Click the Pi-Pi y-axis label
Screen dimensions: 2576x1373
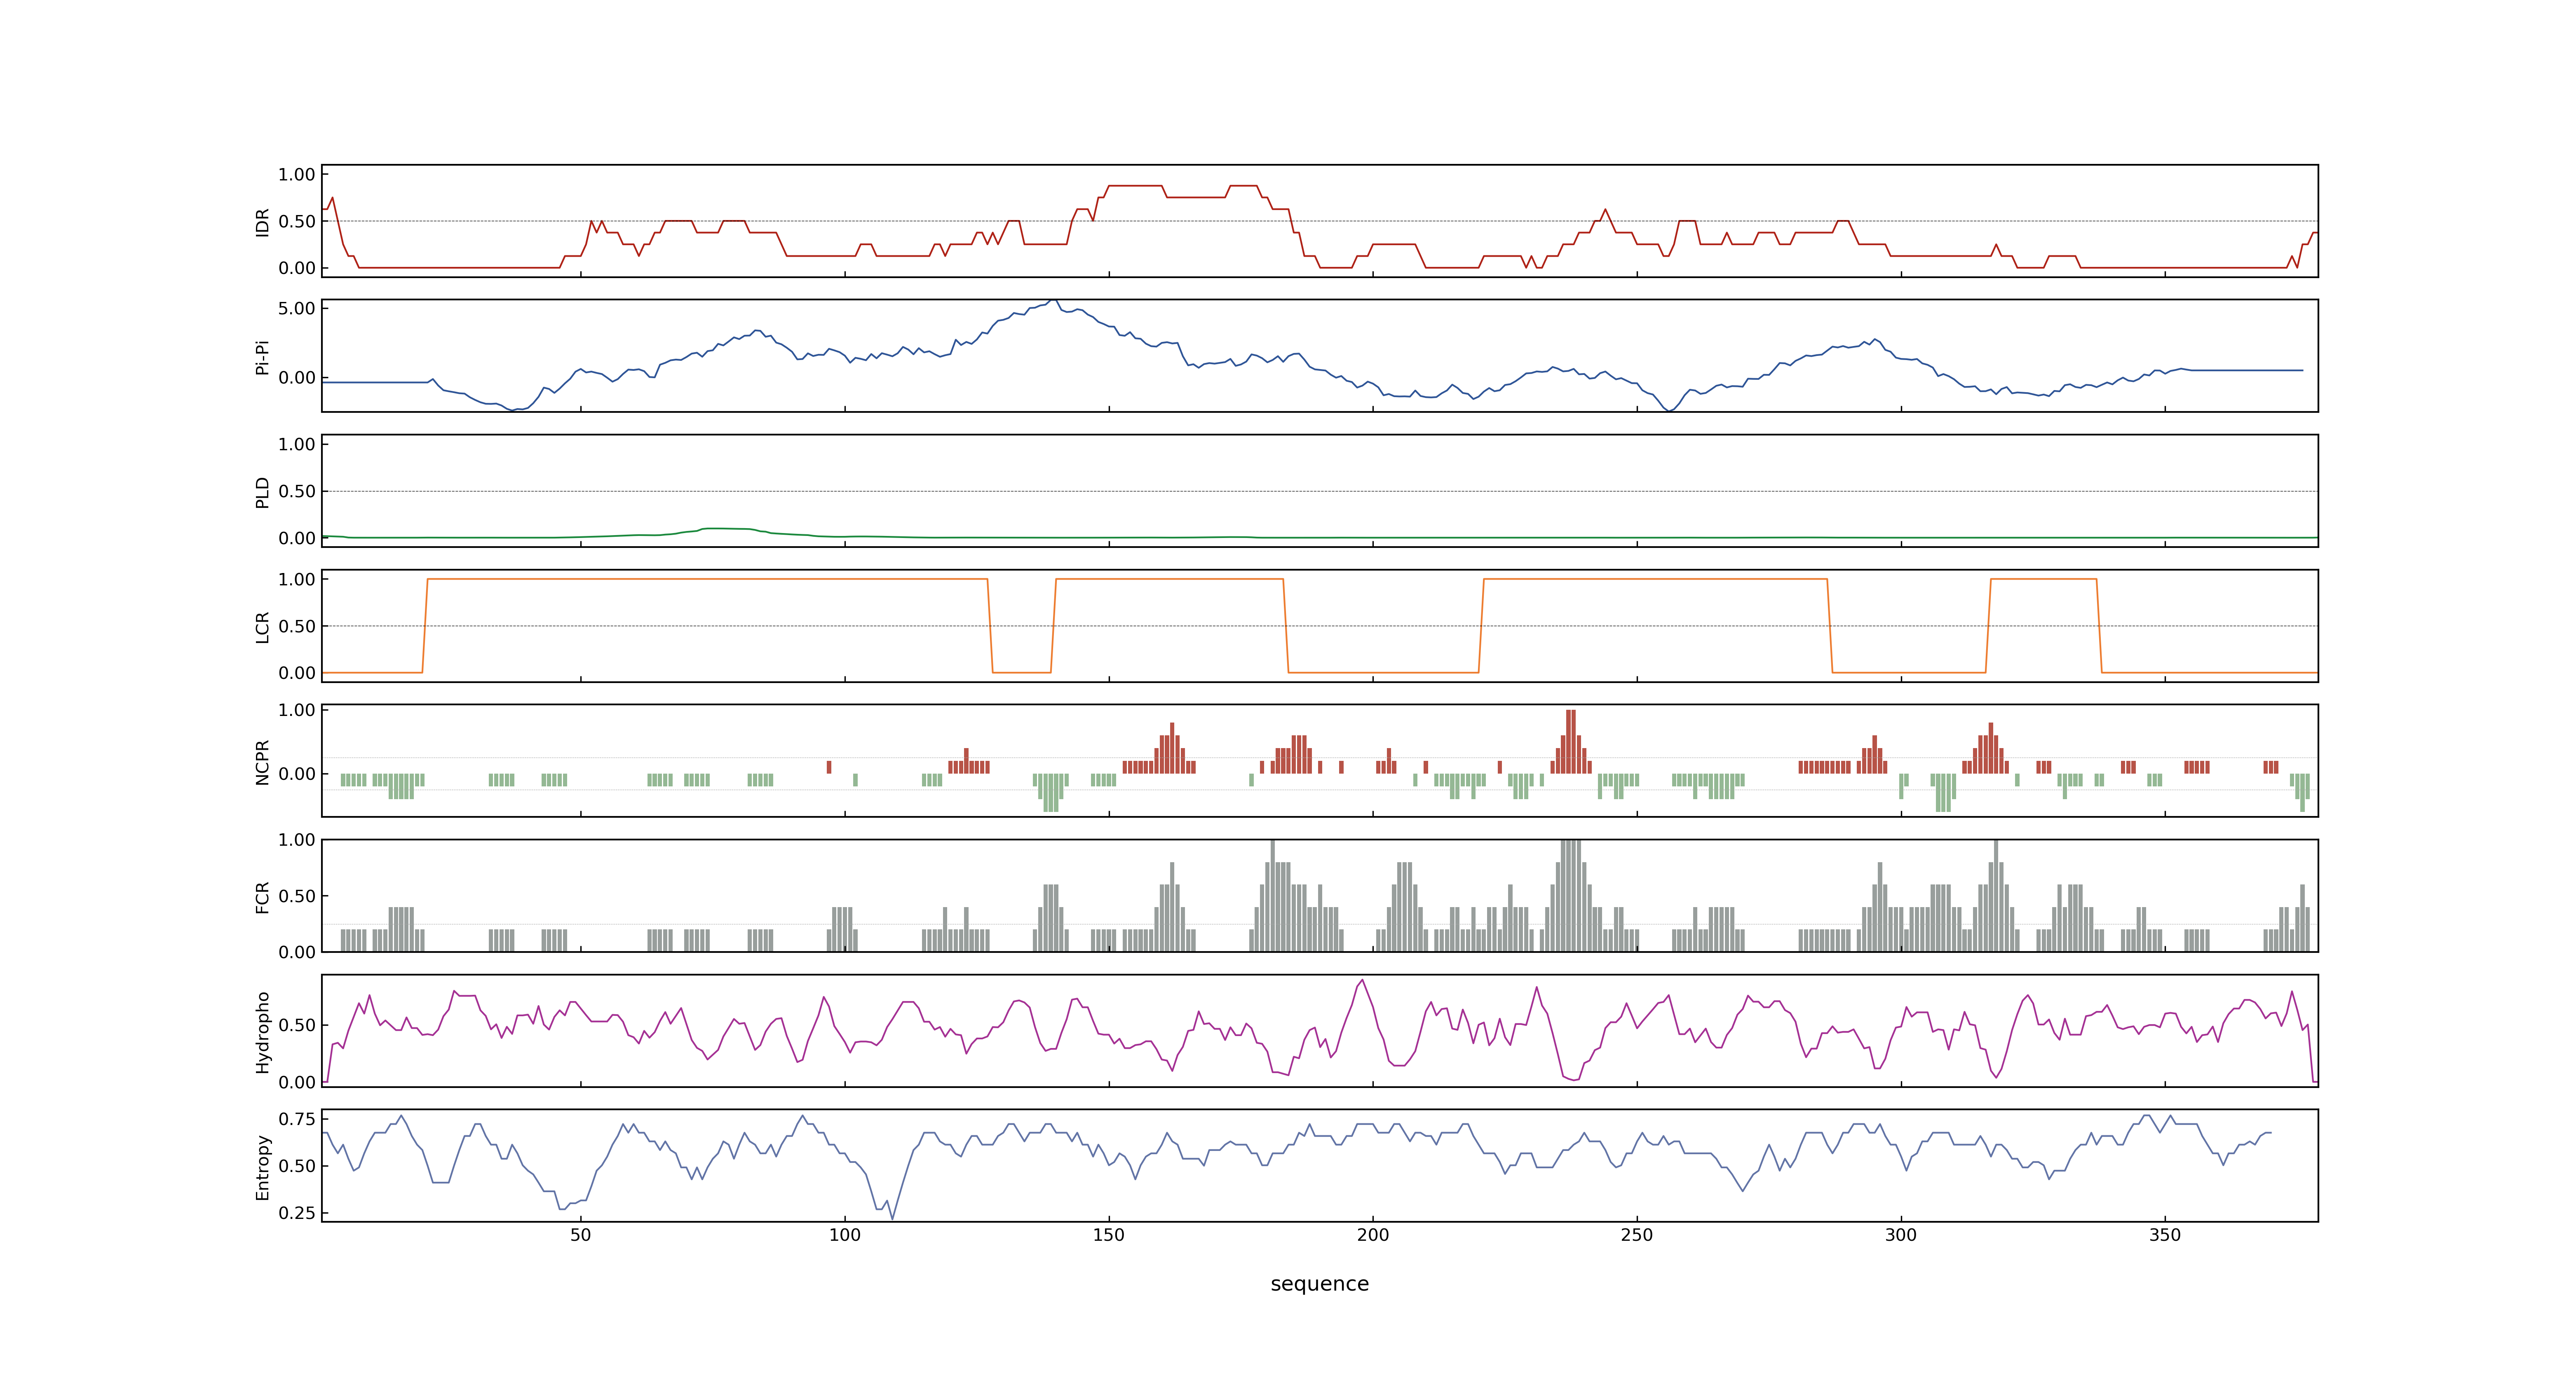[x=263, y=357]
